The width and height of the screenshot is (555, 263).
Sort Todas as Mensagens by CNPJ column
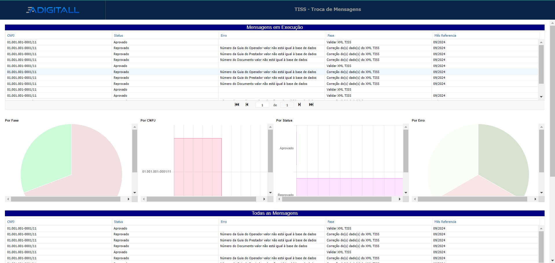click(11, 222)
